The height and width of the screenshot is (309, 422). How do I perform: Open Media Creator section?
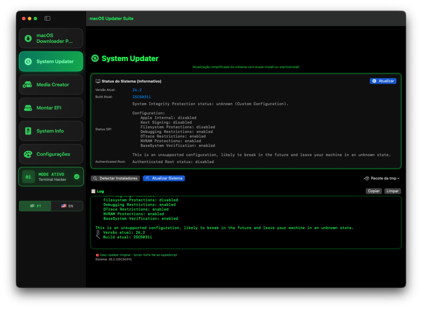[51, 85]
